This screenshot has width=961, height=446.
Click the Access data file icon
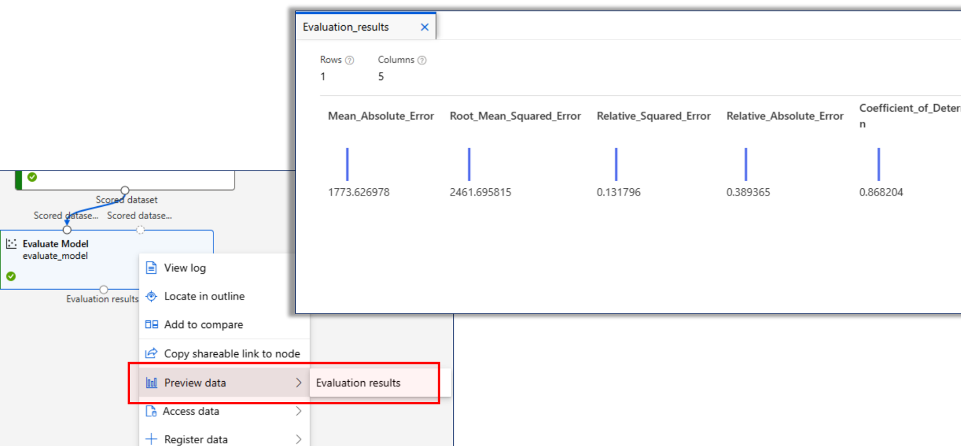pos(151,411)
